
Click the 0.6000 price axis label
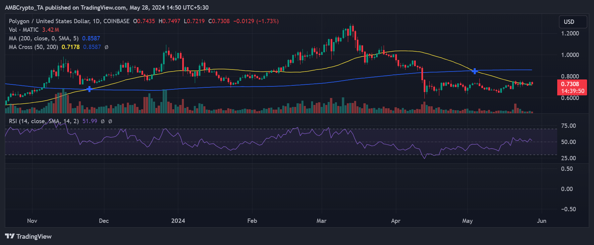(570, 98)
